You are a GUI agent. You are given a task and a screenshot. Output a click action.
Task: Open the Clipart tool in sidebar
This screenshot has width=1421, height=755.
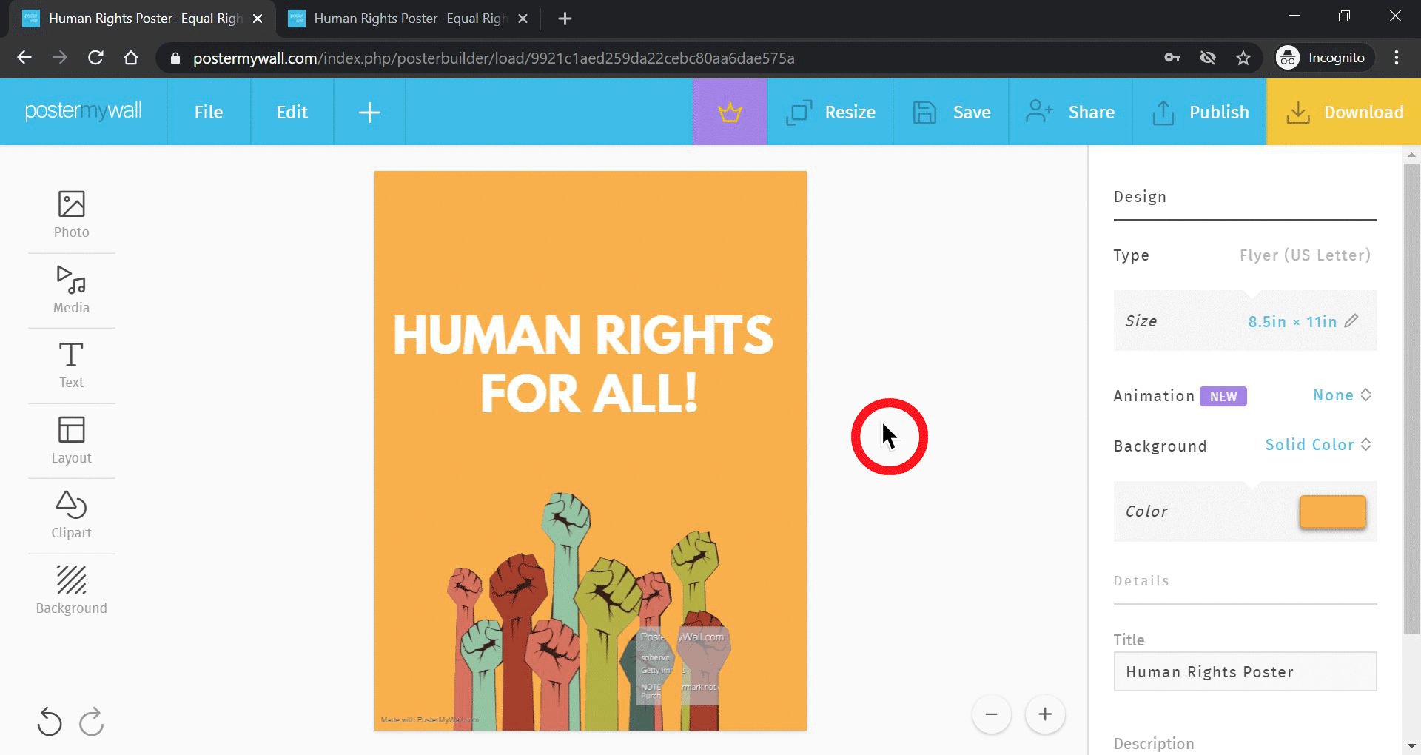point(72,515)
